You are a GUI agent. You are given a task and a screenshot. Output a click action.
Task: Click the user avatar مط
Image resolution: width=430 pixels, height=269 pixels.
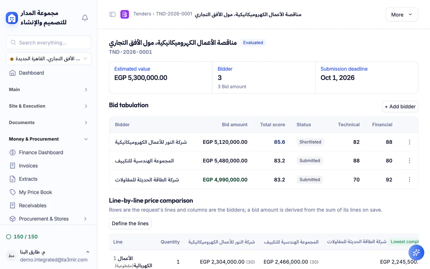[x=11, y=256]
